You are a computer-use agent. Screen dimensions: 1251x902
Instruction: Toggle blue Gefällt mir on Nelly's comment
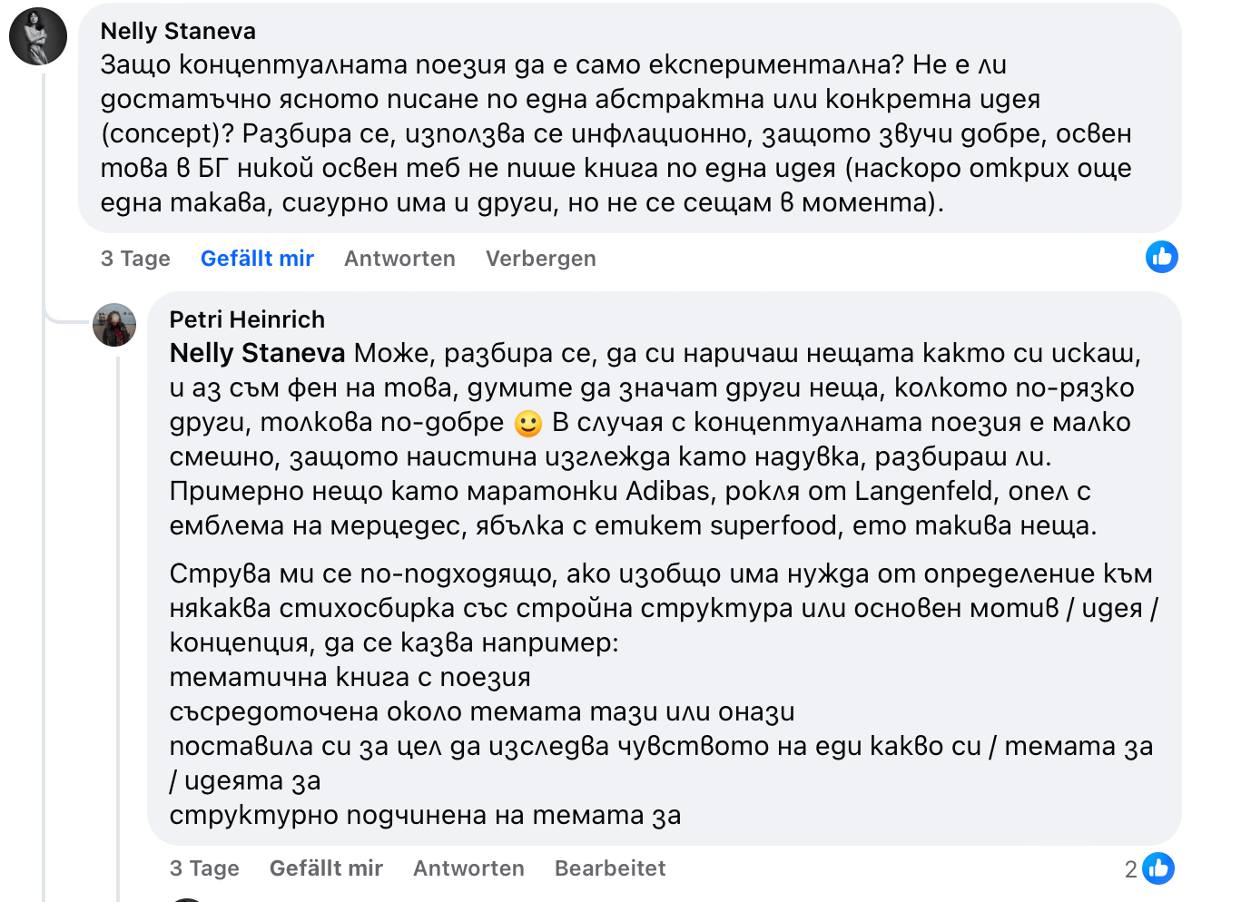pos(257,259)
